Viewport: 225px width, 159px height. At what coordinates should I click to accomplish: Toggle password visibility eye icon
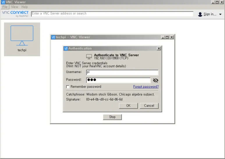[x=155, y=80]
